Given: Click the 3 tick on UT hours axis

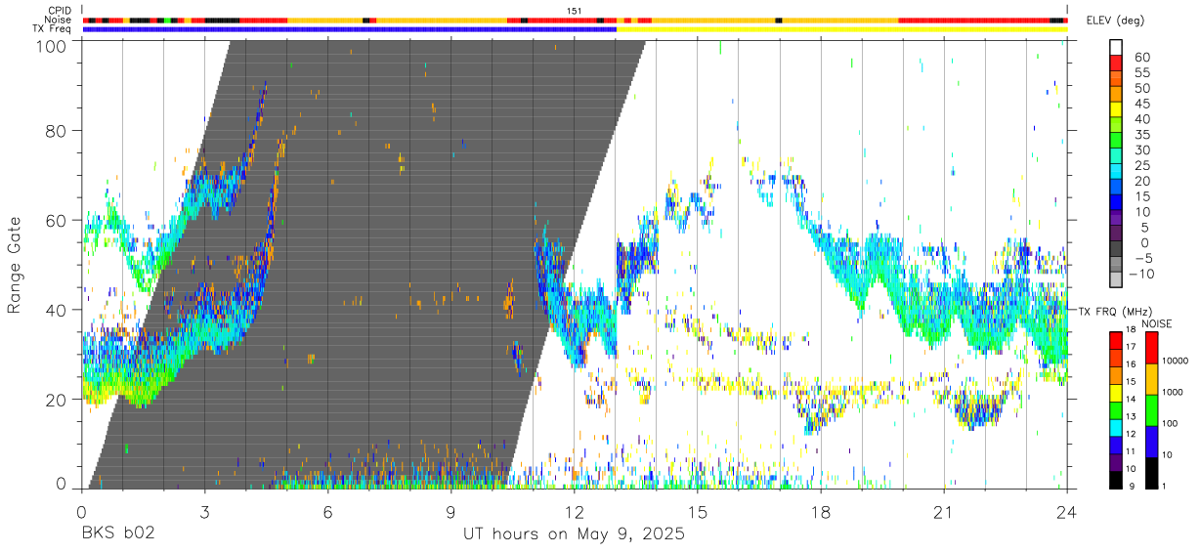Looking at the screenshot, I should click(x=204, y=512).
